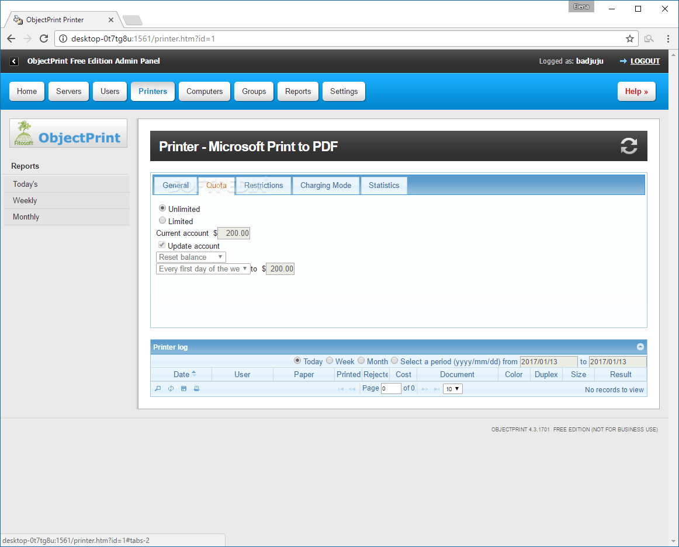Viewport: 679px width, 547px height.
Task: Click the printer page refresh icon
Action: pos(628,146)
